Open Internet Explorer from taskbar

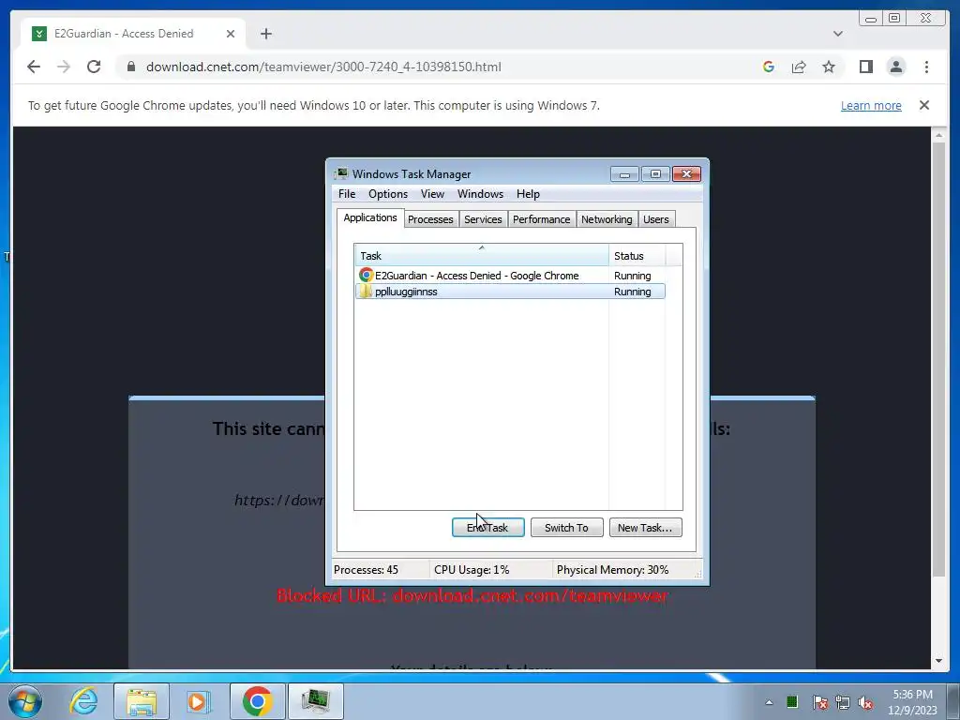pos(83,701)
